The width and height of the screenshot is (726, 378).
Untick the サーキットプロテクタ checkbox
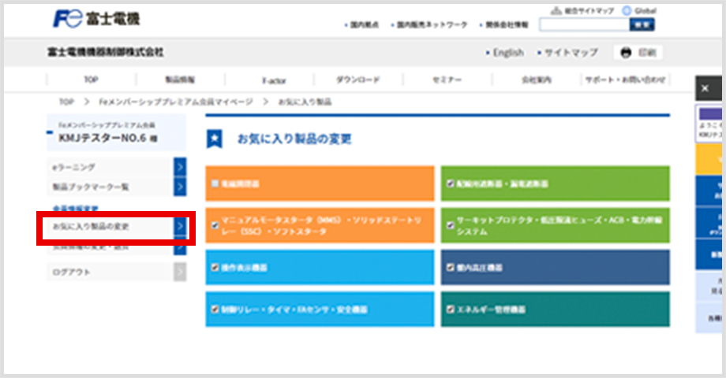(450, 225)
